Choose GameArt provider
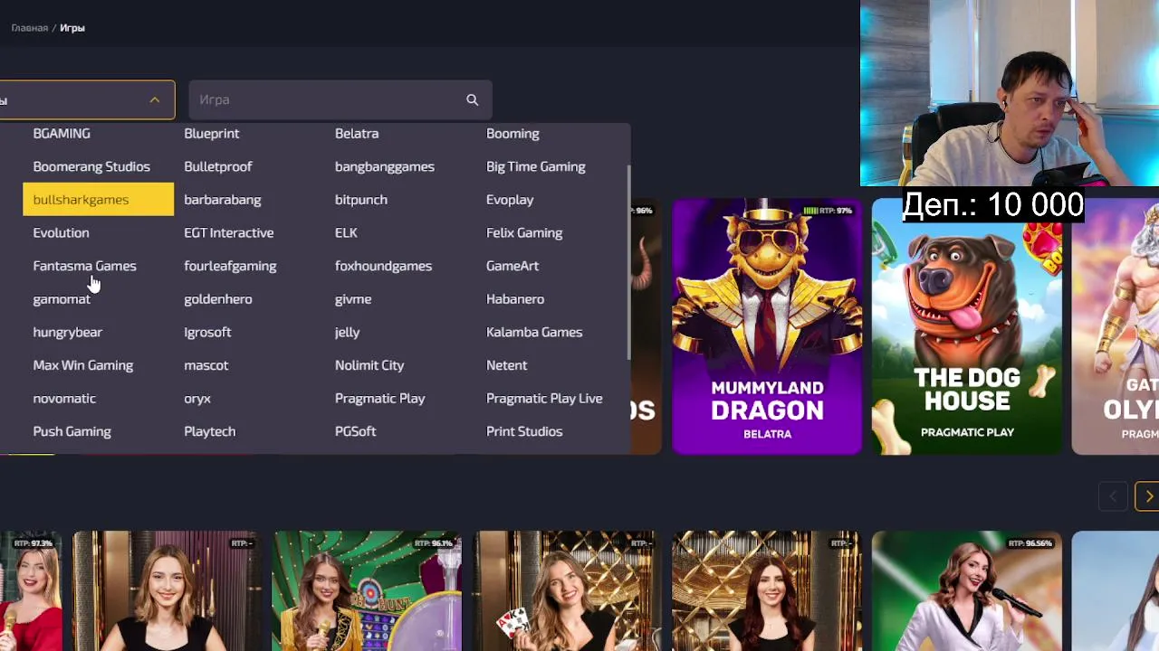Image resolution: width=1159 pixels, height=651 pixels. point(512,266)
